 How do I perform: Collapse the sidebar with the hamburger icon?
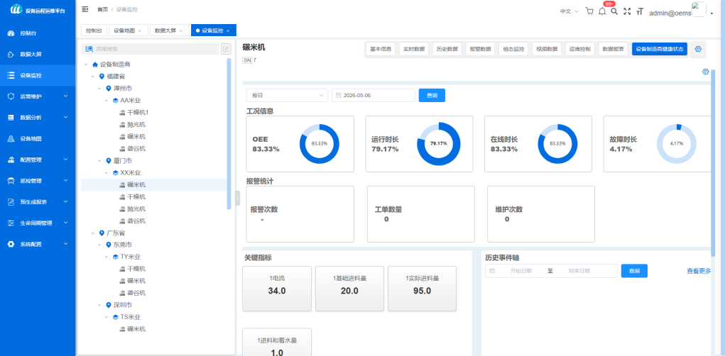85,9
